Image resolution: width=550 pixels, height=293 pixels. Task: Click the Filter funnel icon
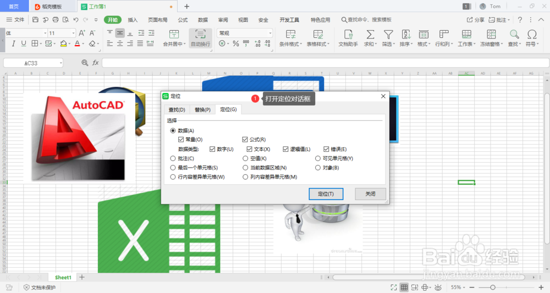388,34
